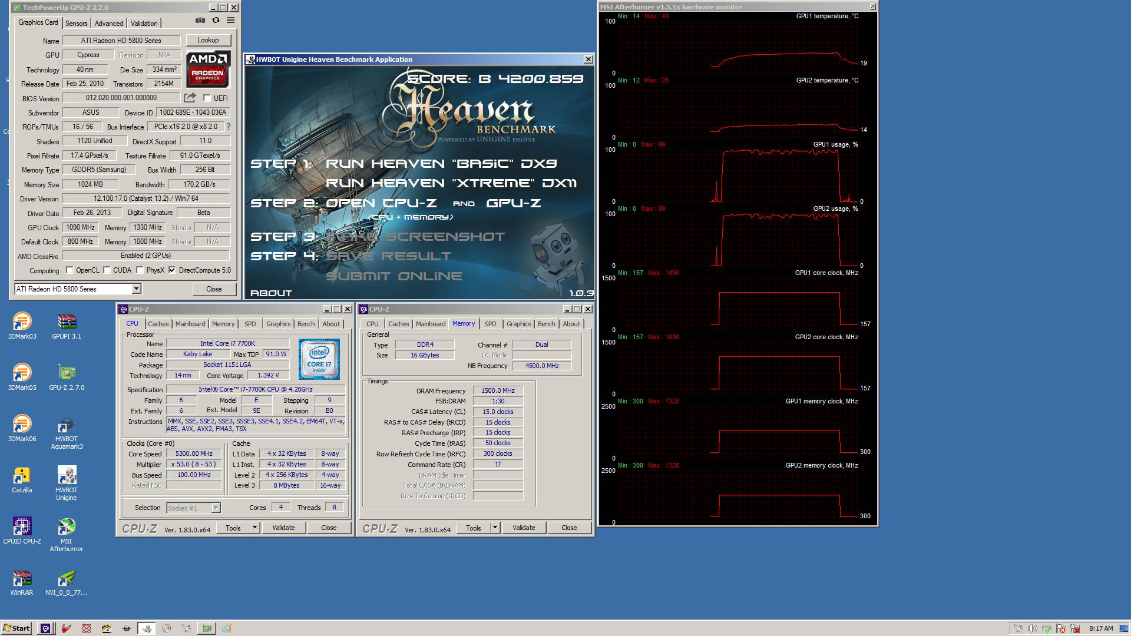Open the GPUPI 3.1 desktop archive icon
This screenshot has width=1131, height=636.
[67, 326]
